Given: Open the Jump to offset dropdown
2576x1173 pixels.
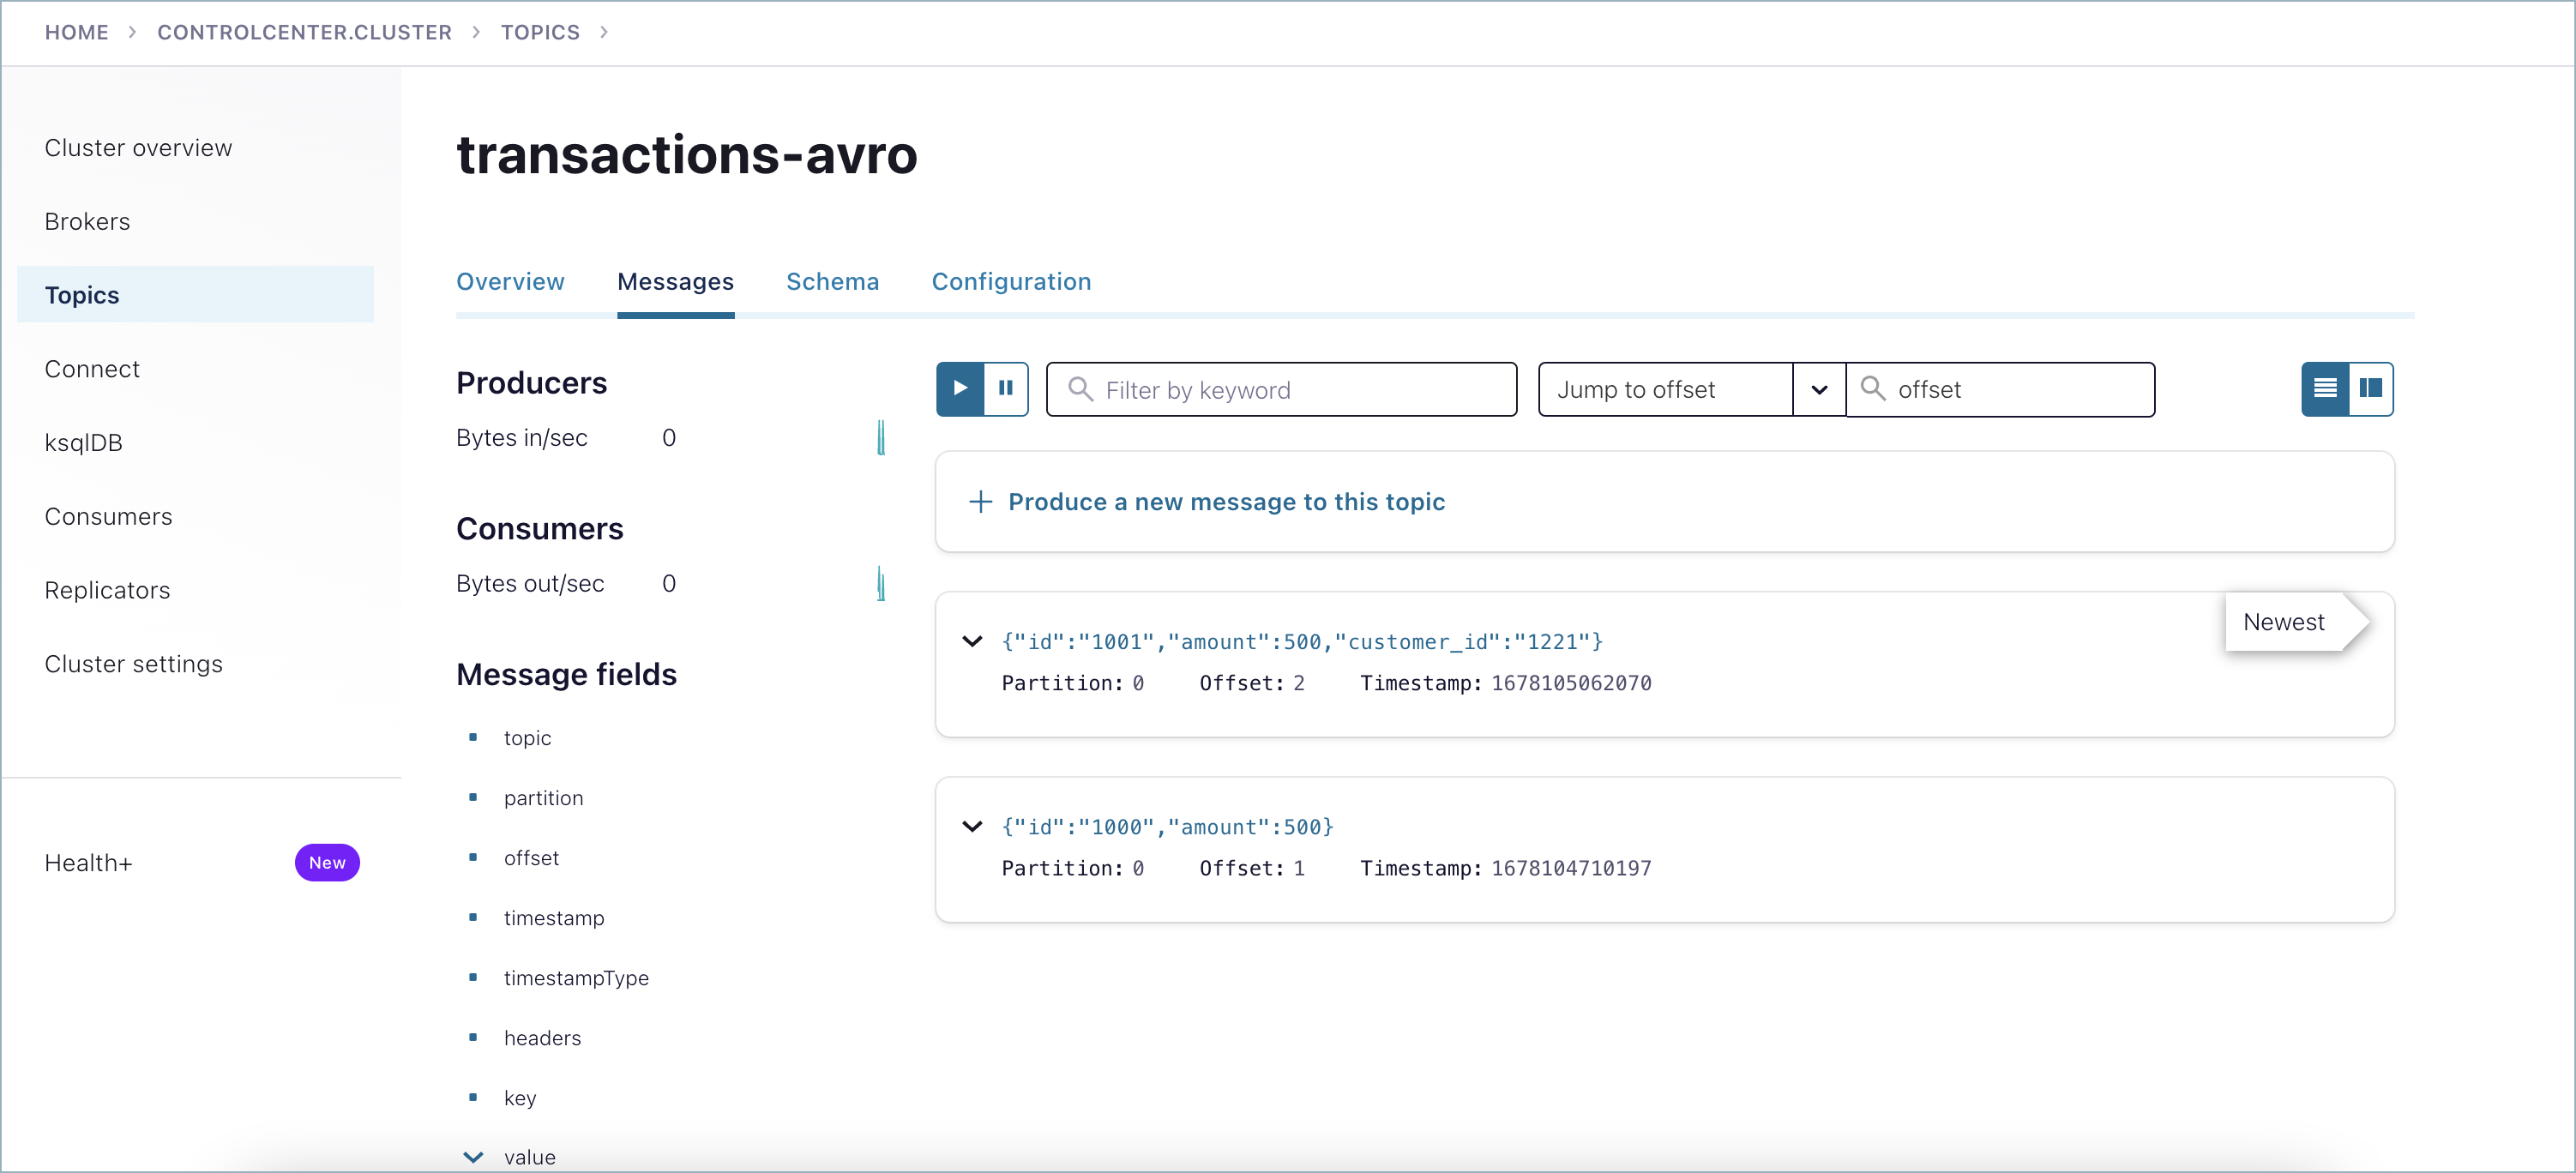Looking at the screenshot, I should pyautogui.click(x=1819, y=389).
